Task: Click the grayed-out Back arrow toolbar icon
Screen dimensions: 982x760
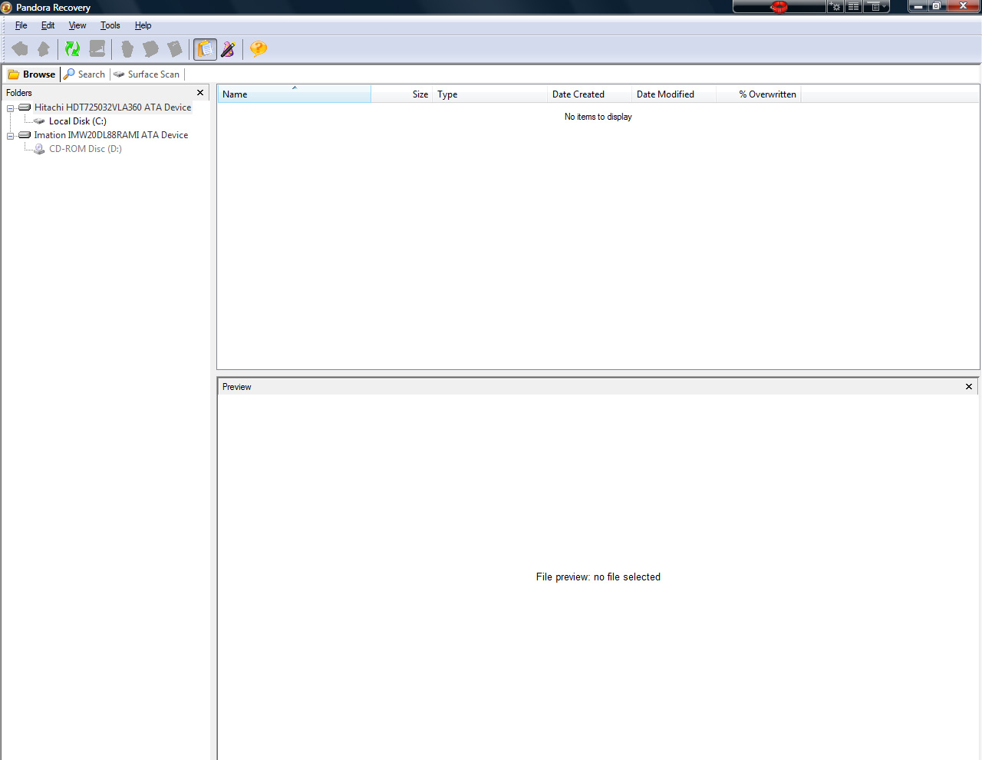Action: 20,49
